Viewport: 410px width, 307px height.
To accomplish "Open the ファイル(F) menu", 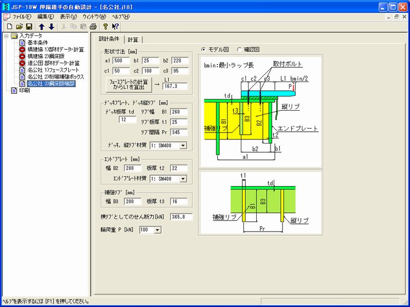I will point(22,16).
